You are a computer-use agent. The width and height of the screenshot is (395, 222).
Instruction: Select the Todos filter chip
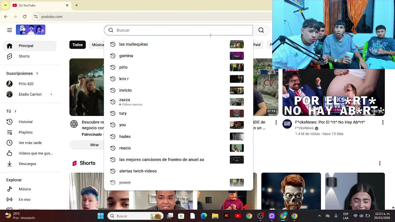click(77, 45)
